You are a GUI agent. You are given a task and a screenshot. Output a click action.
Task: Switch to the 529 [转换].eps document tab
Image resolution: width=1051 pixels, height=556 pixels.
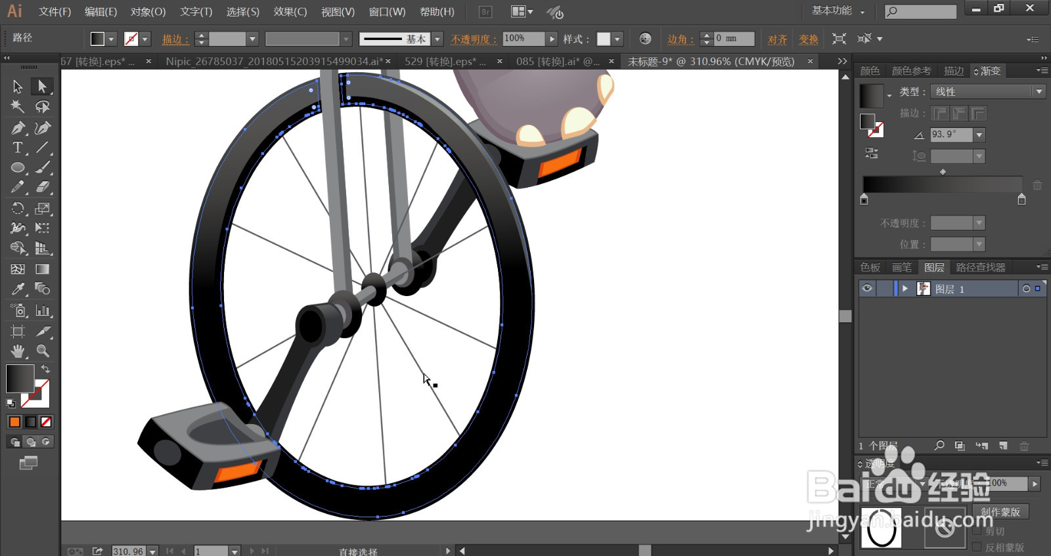pos(445,61)
